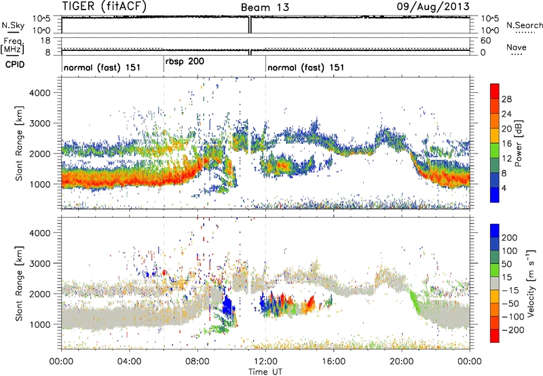Click the yellow 16-20 dB Power colorbar segment

pos(495,136)
